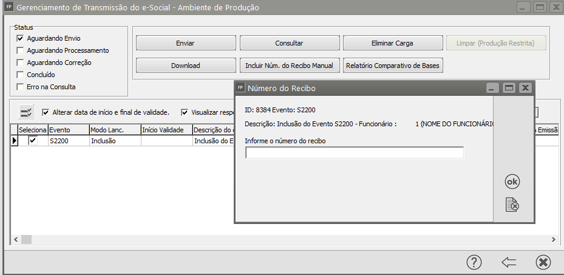Viewport: 564px width, 275px height.
Task: Click the FP icon in the main window title
Action: pos(10,7)
